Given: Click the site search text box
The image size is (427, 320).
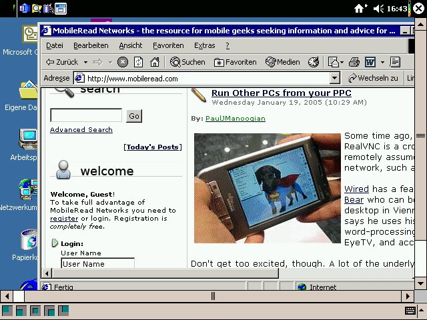Looking at the screenshot, I should (86, 115).
